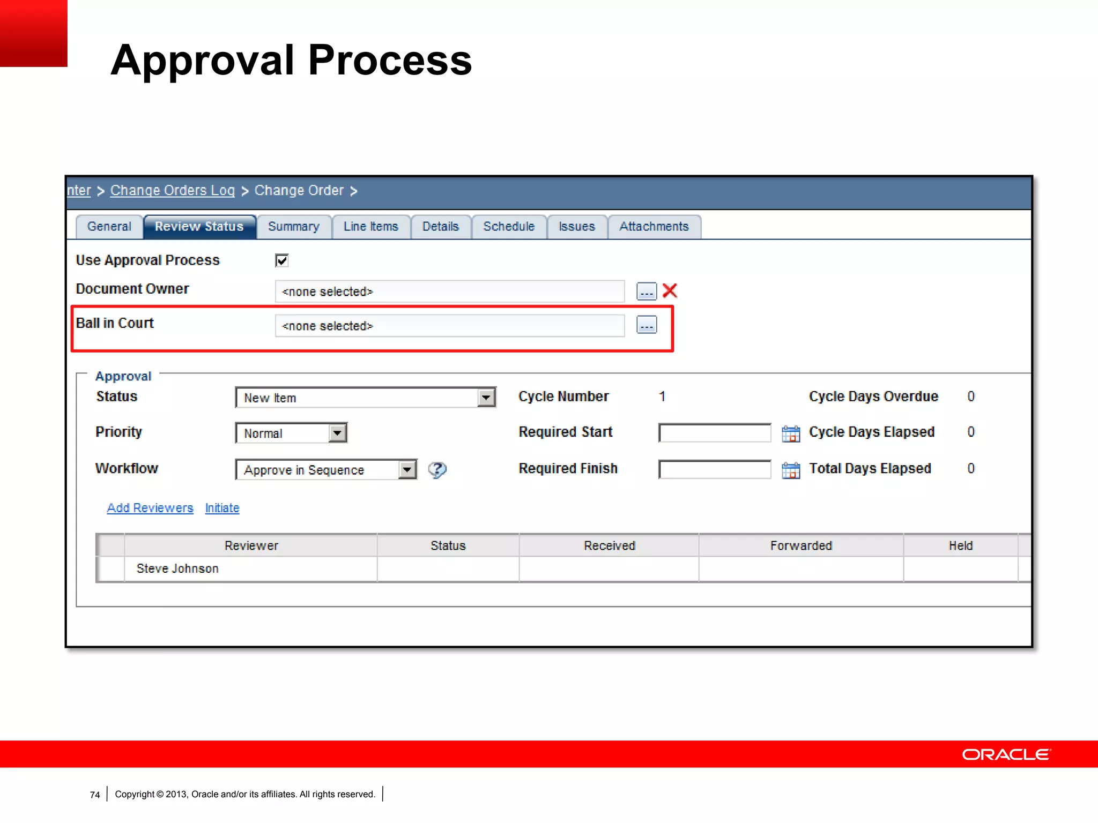Click the Received column header
Viewport: 1098px width, 823px height.
pyautogui.click(x=609, y=545)
